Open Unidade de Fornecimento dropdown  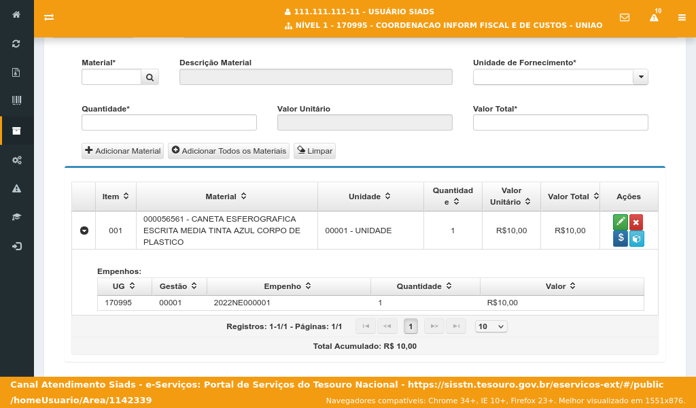click(x=640, y=78)
